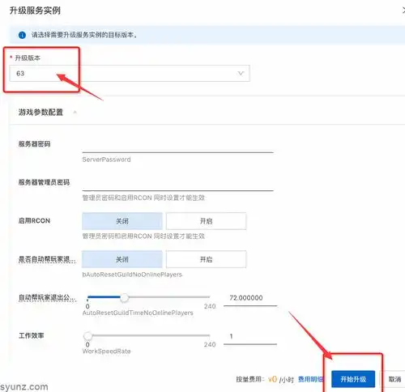Focus the 服务器密码 input field
Screen dimensions: 405x392
coord(177,147)
